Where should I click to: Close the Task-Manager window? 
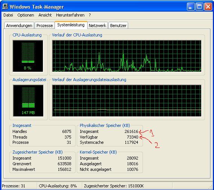click(208, 6)
